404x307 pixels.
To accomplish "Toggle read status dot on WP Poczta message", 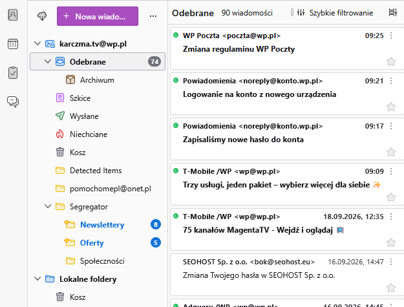I will pos(176,35).
